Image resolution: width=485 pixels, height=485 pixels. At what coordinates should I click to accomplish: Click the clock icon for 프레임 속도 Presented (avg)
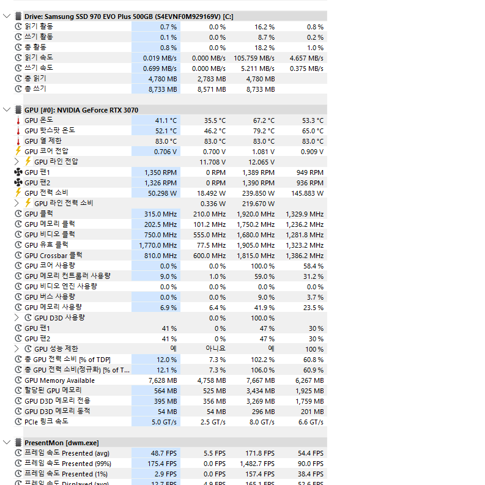coord(18,453)
